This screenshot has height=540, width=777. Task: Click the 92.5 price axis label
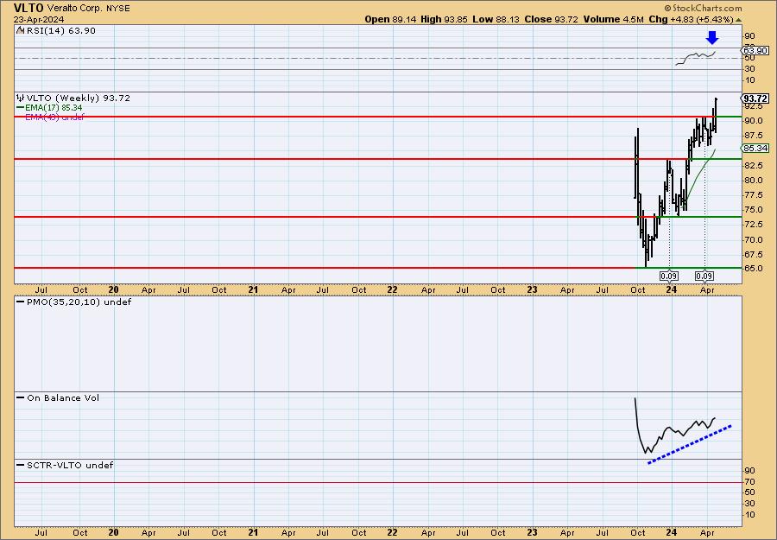754,106
